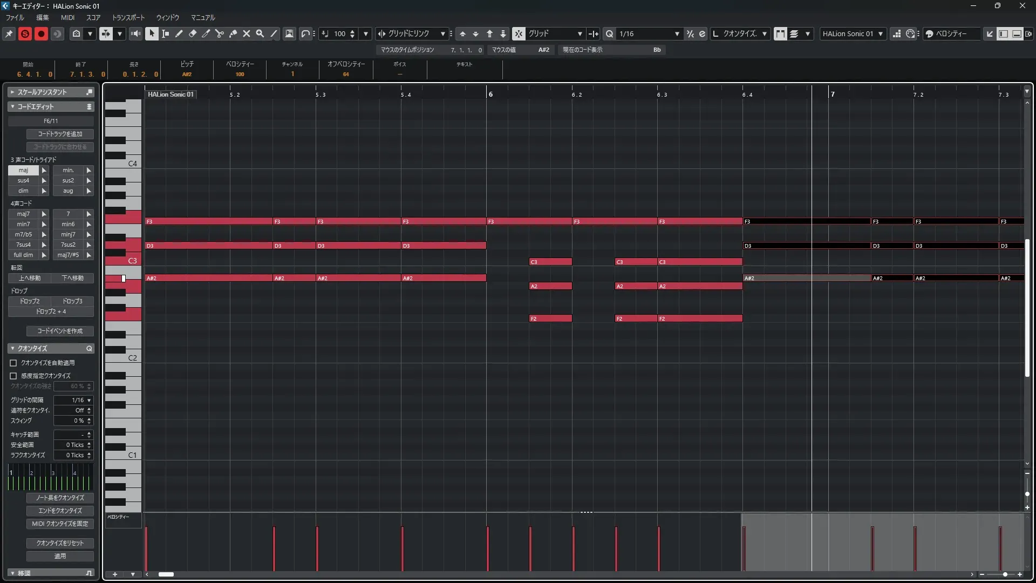Enable auto-apply quantize checkbox
This screenshot has width=1036, height=583.
tap(13, 363)
